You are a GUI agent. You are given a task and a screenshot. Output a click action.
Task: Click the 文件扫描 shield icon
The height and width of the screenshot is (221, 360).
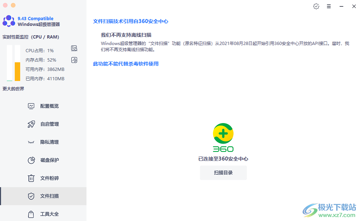point(31,196)
